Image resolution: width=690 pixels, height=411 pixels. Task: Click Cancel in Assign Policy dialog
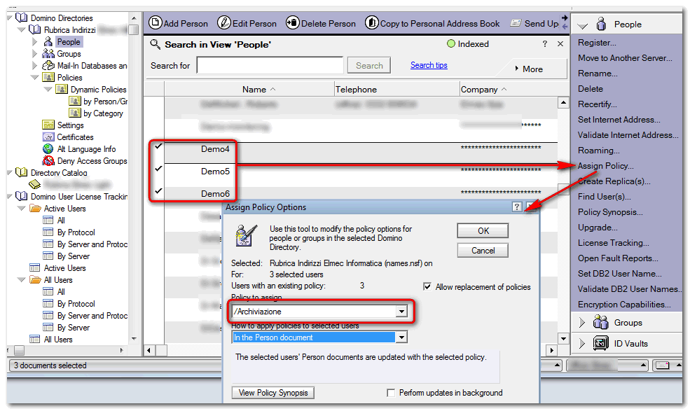pos(483,251)
